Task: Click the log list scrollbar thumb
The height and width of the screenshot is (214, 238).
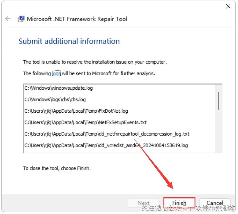Action: click(218, 100)
